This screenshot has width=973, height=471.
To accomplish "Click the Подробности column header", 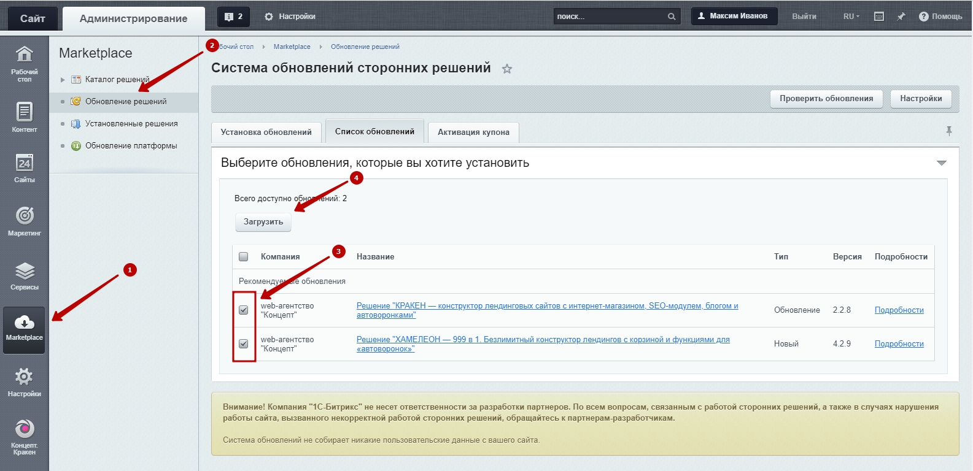I will click(901, 257).
